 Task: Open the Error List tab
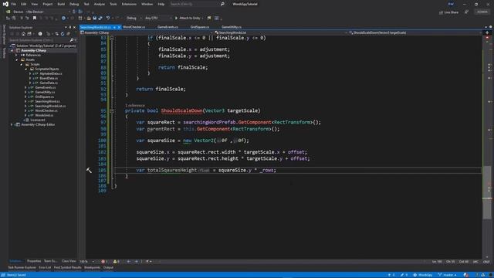[45, 268]
